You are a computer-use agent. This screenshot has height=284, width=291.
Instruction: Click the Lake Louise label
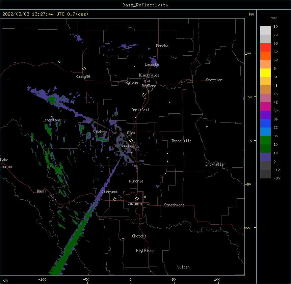click(x=6, y=163)
